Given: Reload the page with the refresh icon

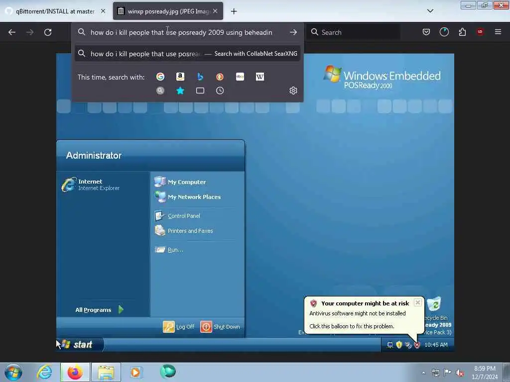Looking at the screenshot, I should [x=48, y=32].
